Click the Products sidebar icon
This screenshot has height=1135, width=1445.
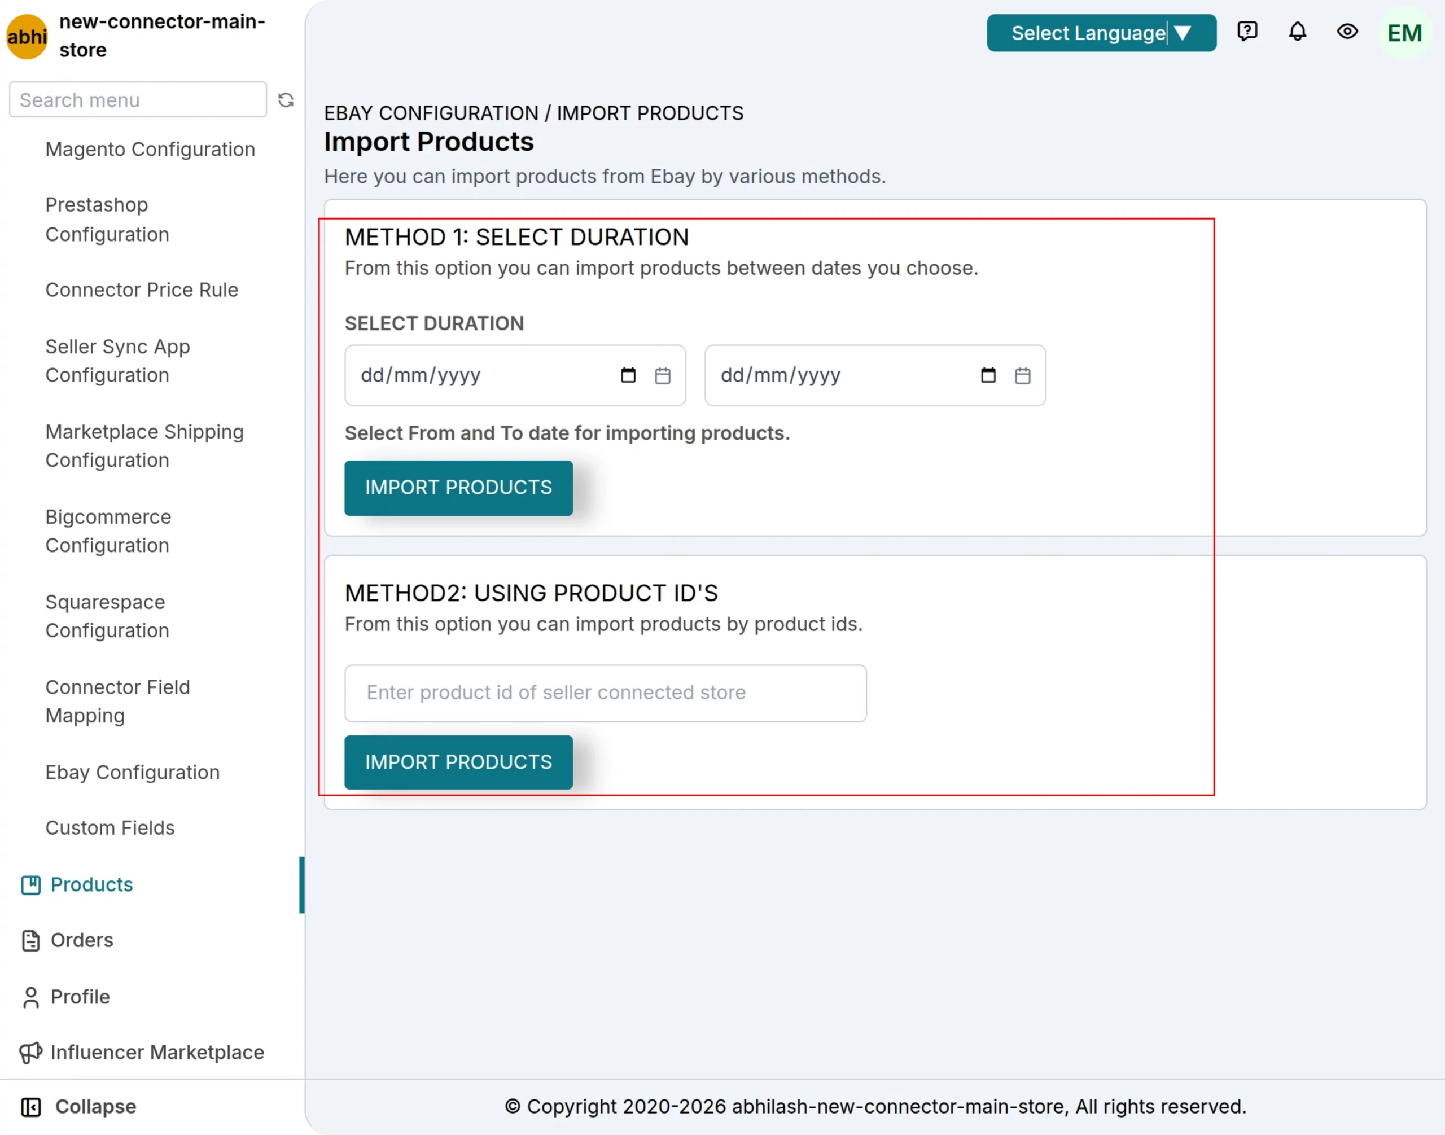tap(30, 884)
